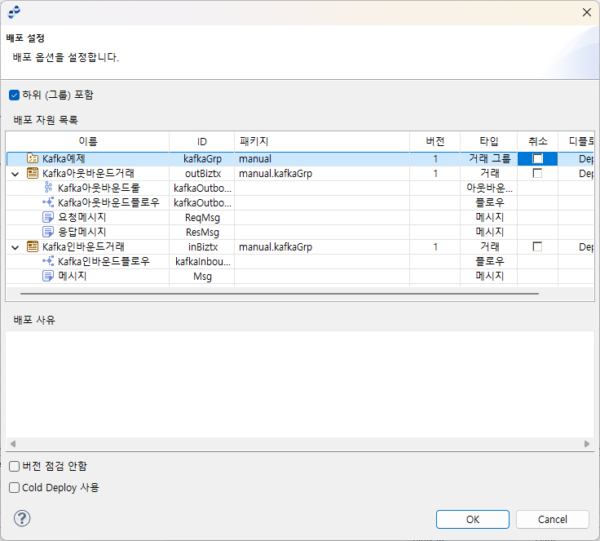Click the Kafka예제 group icon

(x=33, y=159)
